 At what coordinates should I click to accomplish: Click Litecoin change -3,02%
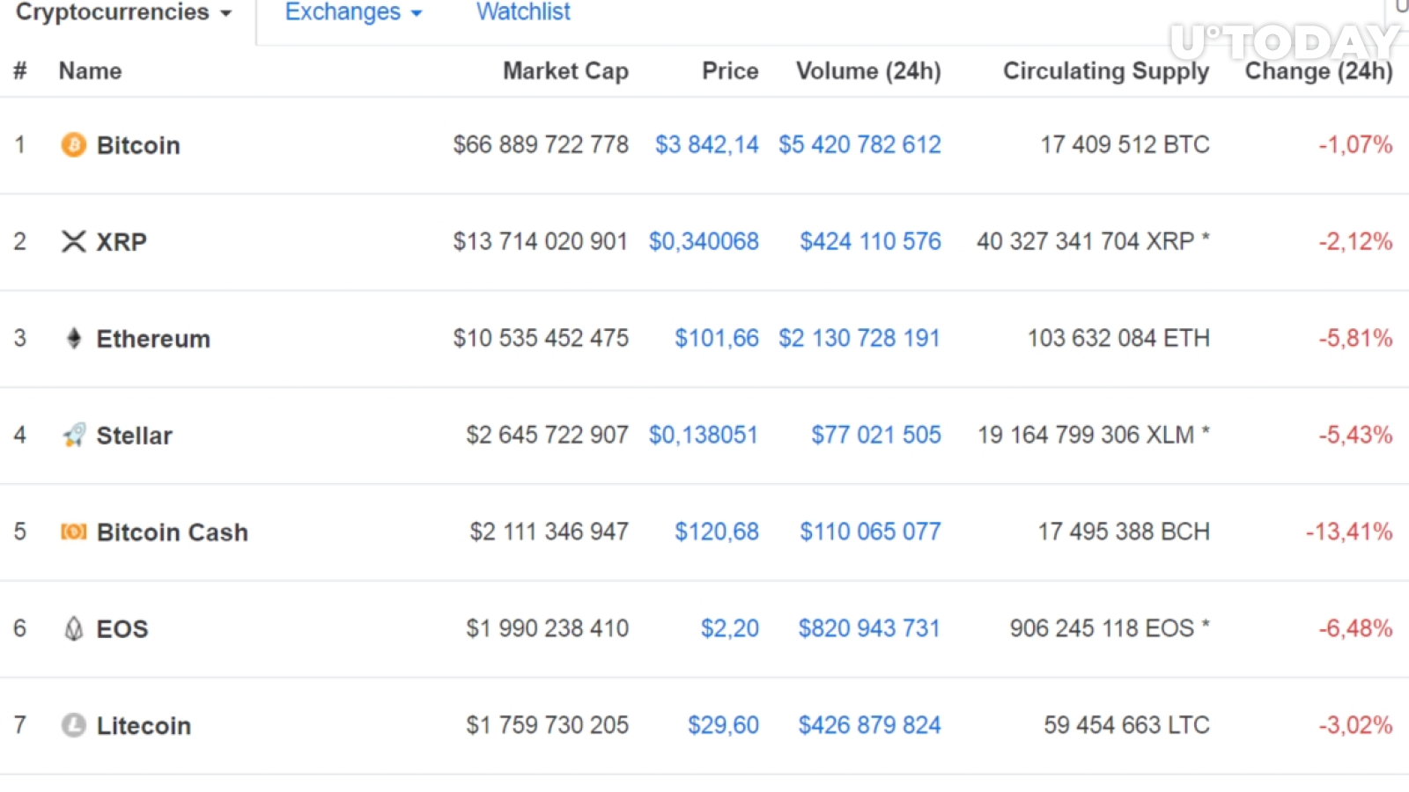pos(1355,725)
